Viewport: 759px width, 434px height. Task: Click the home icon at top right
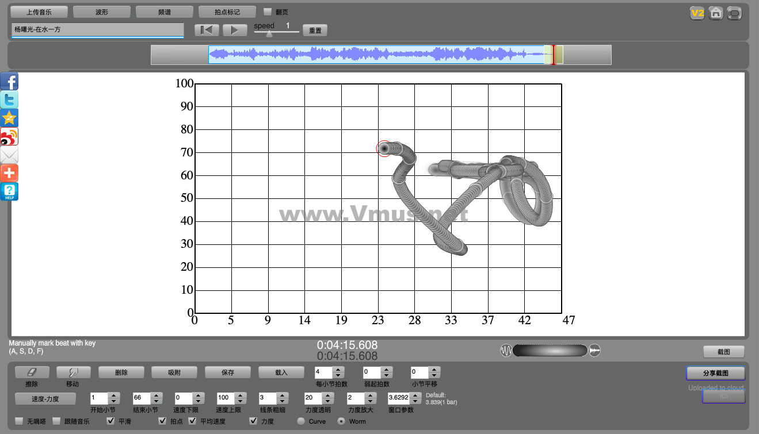(x=715, y=13)
